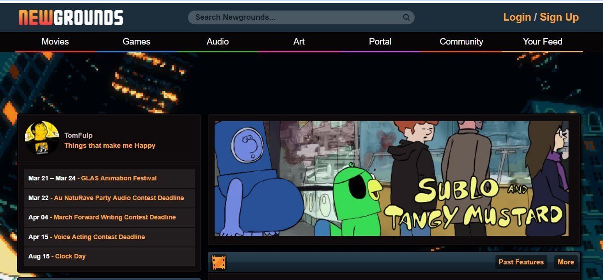Open the Community menu
Image resolution: width=603 pixels, height=280 pixels.
[461, 42]
